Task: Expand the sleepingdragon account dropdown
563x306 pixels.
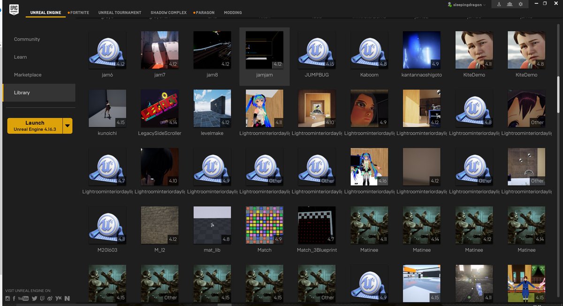Action: coord(485,4)
